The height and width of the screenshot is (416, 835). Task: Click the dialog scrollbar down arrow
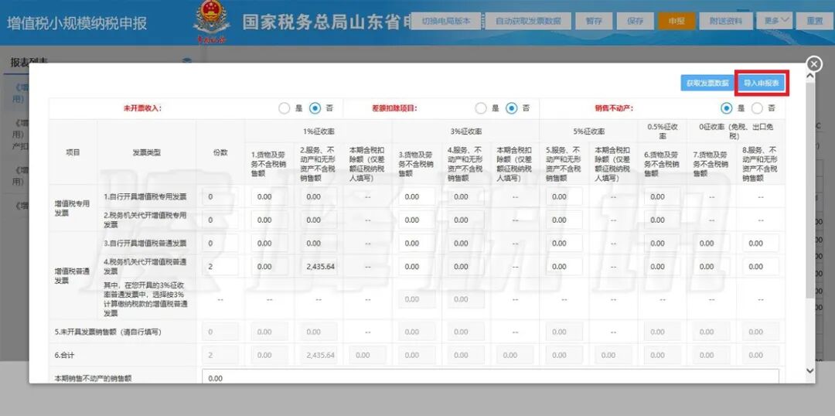click(x=810, y=370)
